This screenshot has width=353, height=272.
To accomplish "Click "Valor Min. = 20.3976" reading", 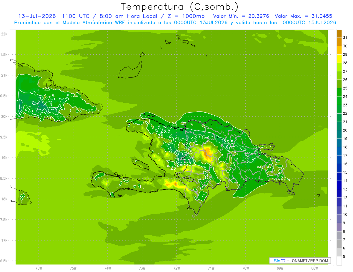I will coord(241,16).
